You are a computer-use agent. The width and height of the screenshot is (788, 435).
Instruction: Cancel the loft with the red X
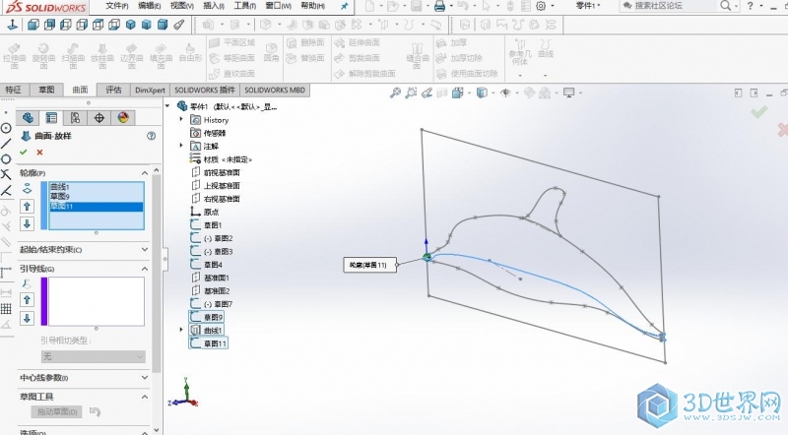[x=39, y=153]
